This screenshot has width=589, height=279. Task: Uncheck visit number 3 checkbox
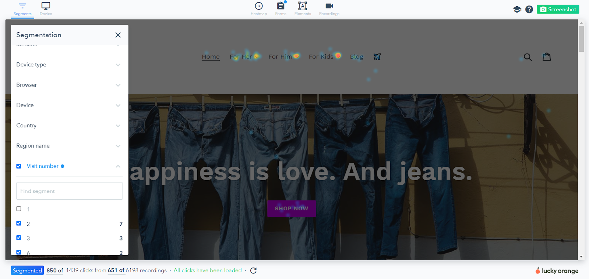click(19, 238)
